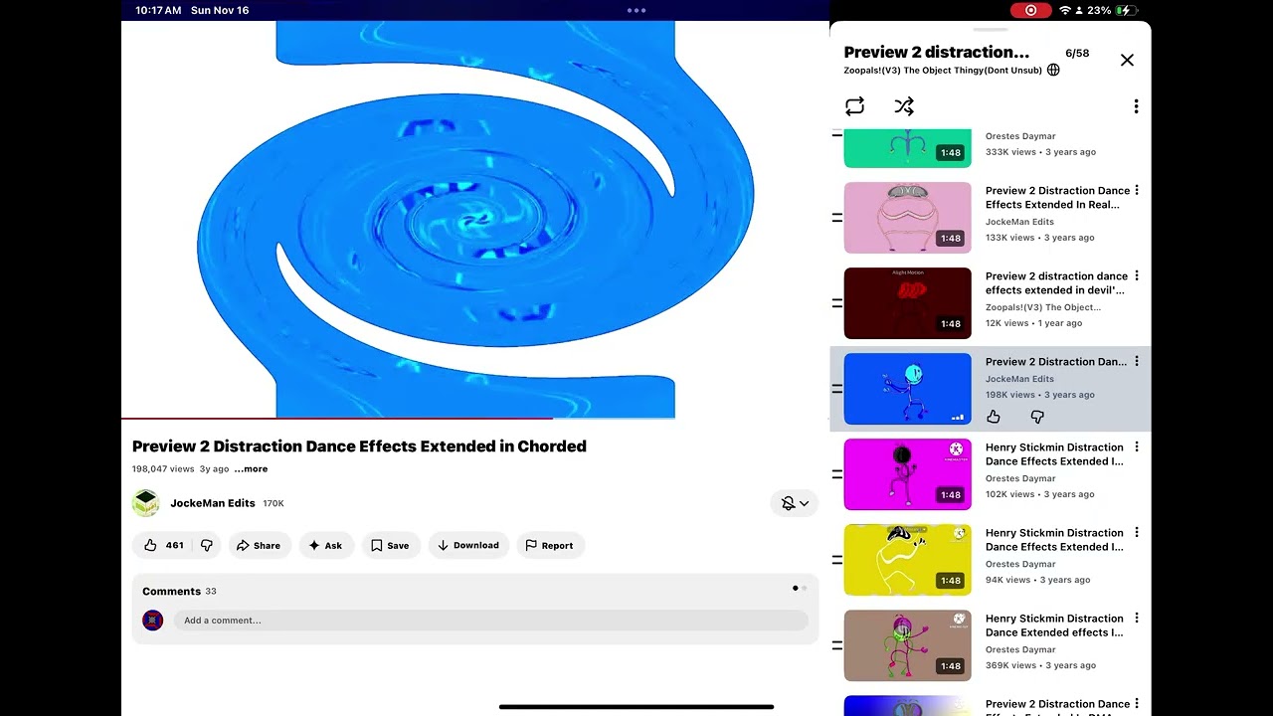Grab the reorder handle for 94K views video

[x=837, y=560]
